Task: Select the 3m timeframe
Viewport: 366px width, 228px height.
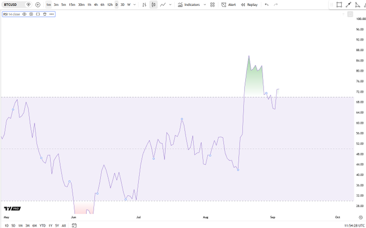Action: [x=56, y=5]
